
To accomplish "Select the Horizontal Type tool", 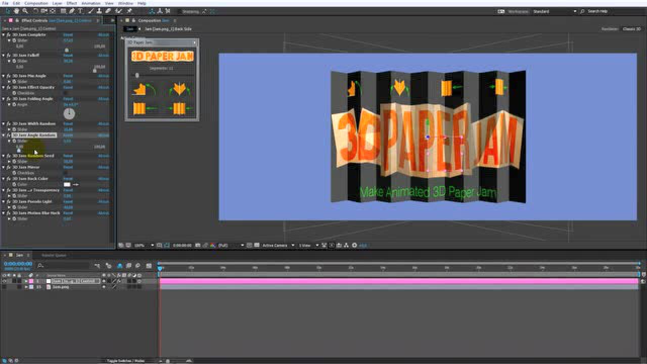I will coord(80,11).
